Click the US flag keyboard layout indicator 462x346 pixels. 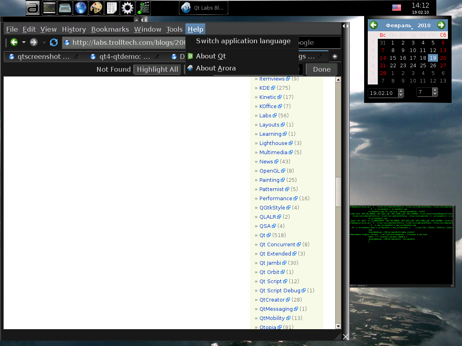397,8
